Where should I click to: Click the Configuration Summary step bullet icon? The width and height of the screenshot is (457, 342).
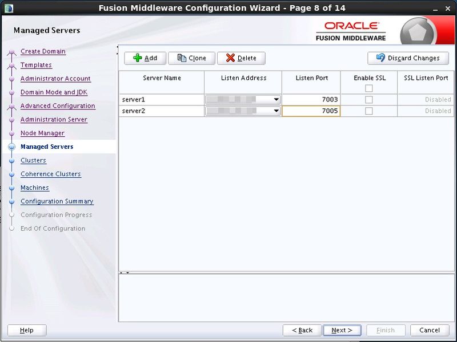coord(11,202)
